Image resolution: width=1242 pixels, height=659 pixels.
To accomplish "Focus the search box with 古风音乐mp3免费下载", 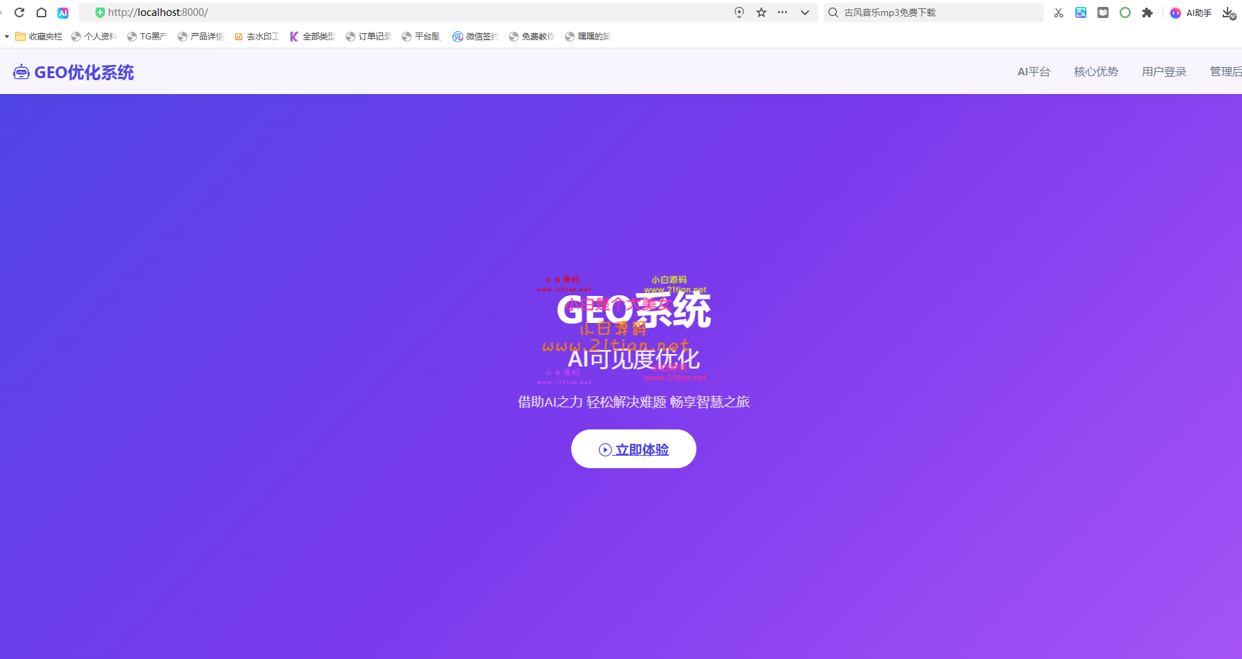I will pyautogui.click(x=934, y=12).
